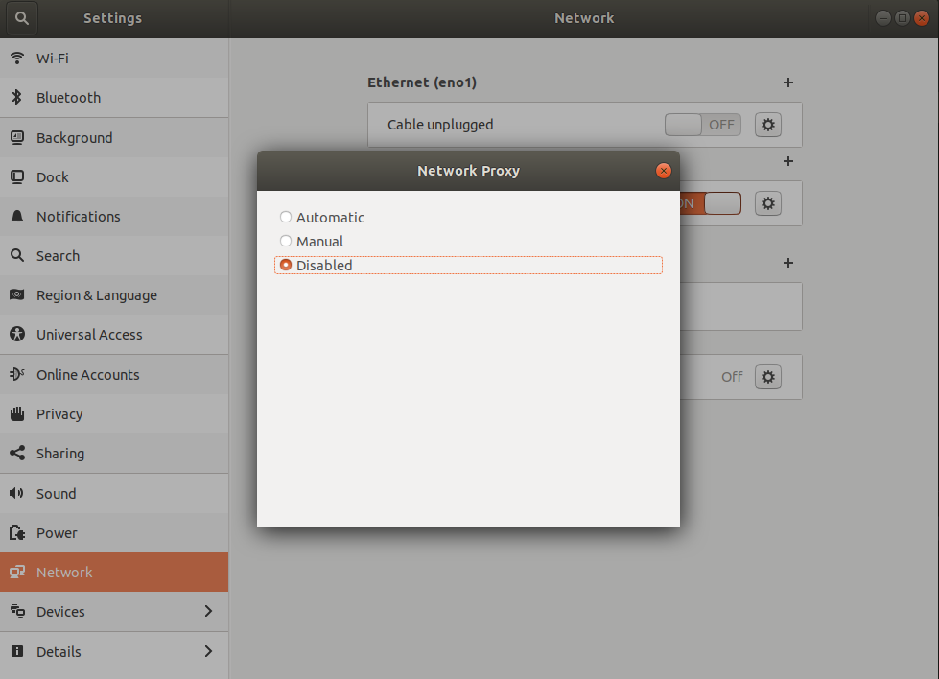Select the Automatic proxy radio button
Screen dimensions: 939x679
click(x=285, y=217)
